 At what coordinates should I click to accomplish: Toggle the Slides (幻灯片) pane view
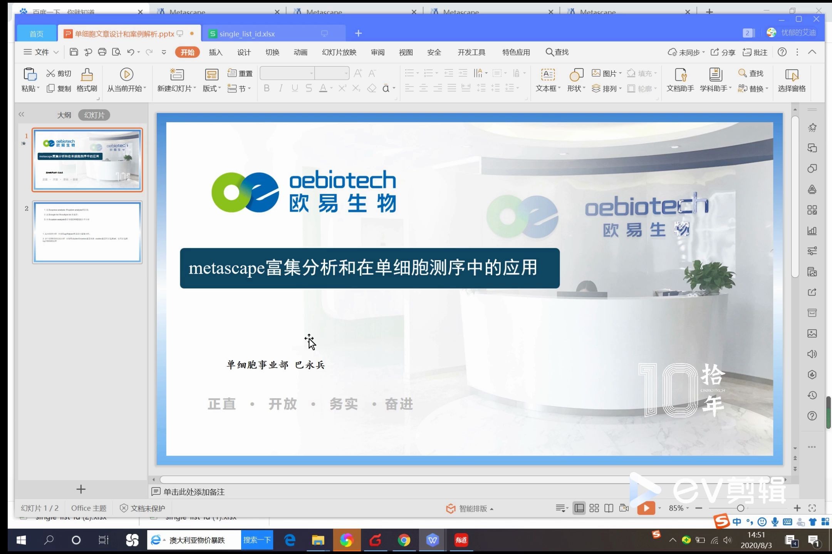pos(94,115)
